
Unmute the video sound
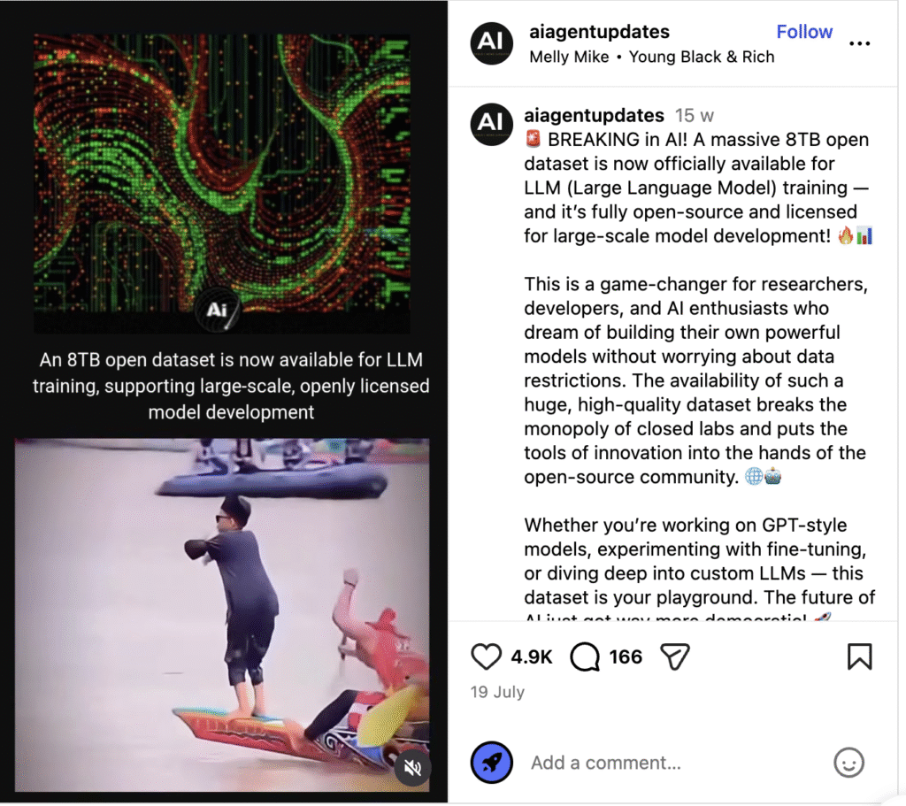pos(412,768)
